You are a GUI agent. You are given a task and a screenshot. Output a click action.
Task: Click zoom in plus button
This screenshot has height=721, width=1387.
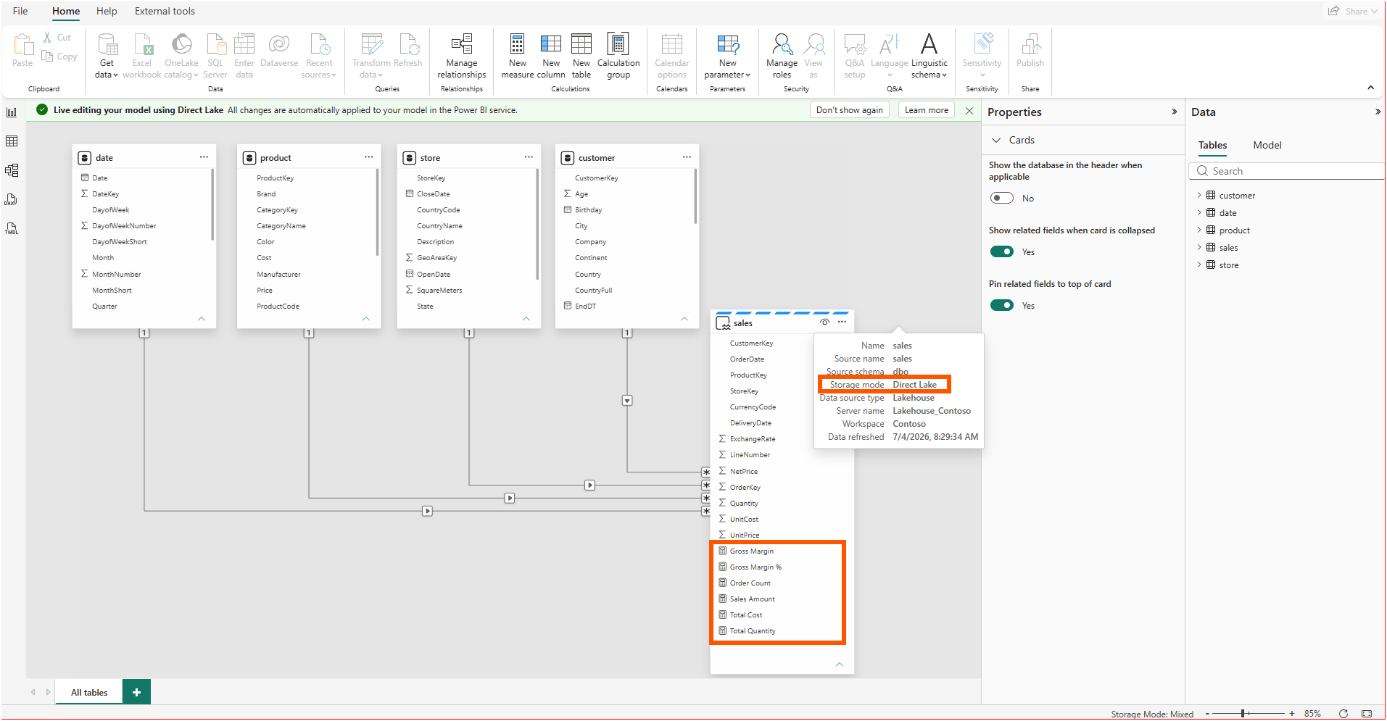(x=1292, y=714)
